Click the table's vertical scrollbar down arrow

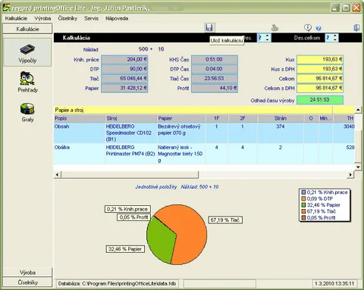(358, 167)
